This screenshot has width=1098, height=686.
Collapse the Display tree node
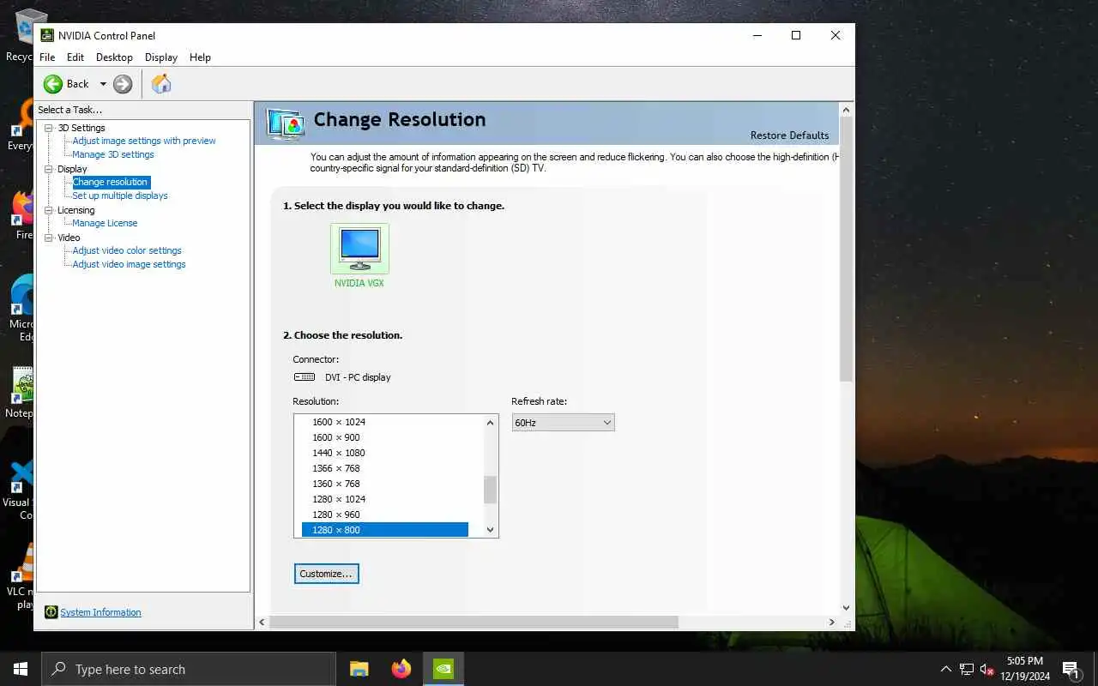49,169
